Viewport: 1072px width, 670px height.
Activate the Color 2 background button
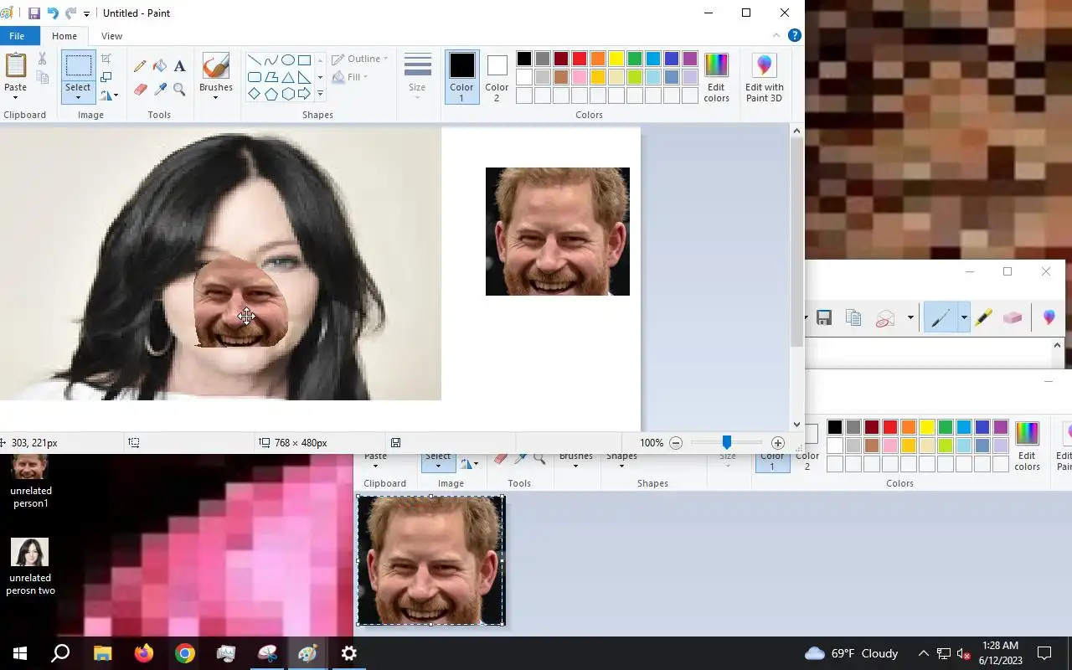497,77
